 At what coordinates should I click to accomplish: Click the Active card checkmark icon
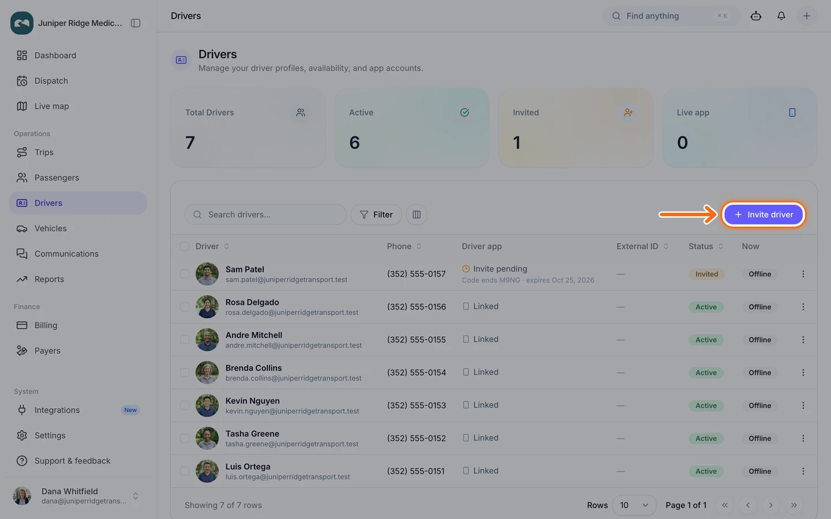pyautogui.click(x=465, y=112)
